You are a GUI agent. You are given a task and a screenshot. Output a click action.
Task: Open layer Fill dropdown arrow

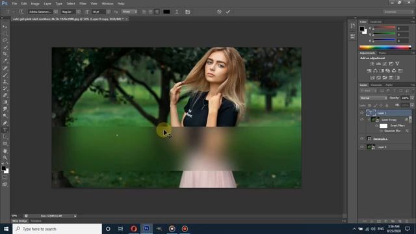click(412, 105)
